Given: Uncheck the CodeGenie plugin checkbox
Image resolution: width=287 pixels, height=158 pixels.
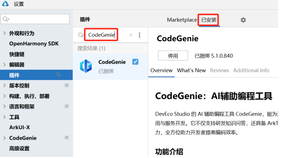Looking at the screenshot, I should [135, 62].
